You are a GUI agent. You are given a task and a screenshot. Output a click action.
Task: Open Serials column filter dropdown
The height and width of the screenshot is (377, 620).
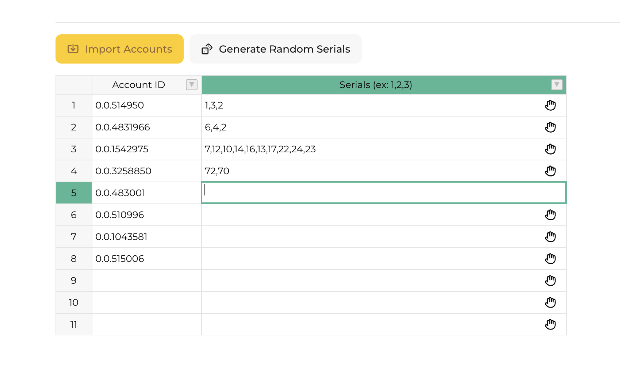(x=556, y=85)
